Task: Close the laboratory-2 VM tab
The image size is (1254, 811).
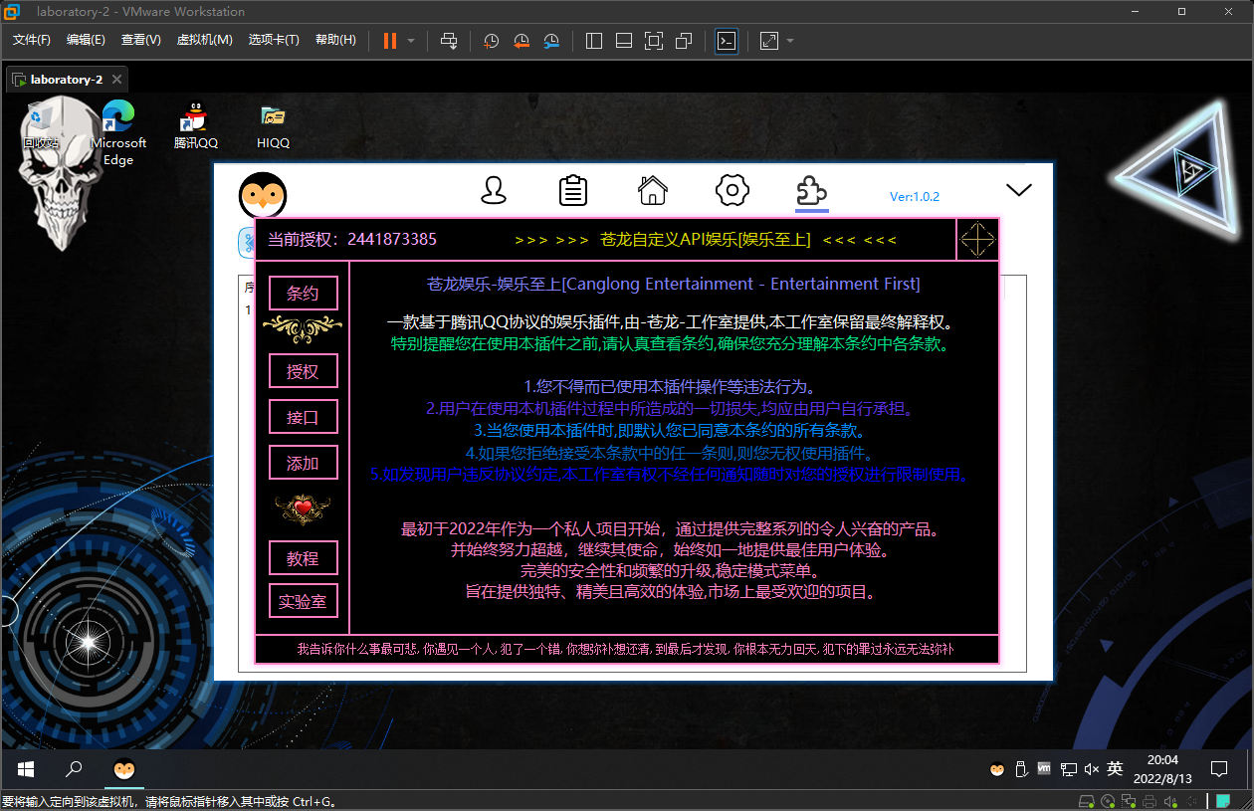Action: (x=116, y=80)
